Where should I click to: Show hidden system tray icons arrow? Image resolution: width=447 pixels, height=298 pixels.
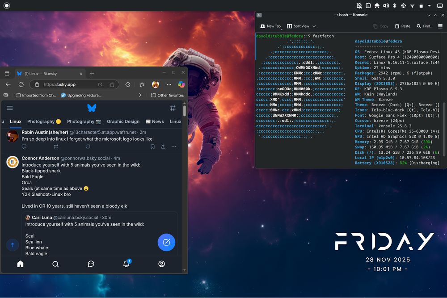click(429, 5)
